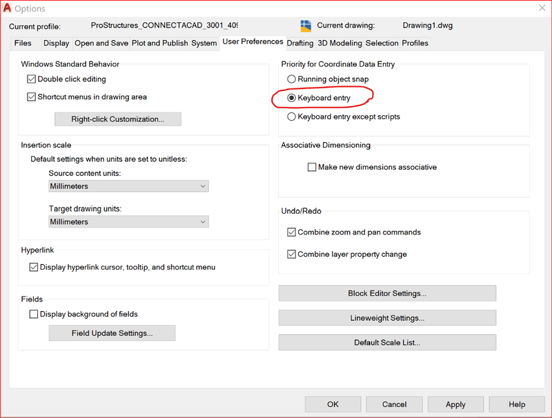Click the AutoCAD logo icon in title bar
Image resolution: width=552 pixels, height=418 pixels.
(x=9, y=8)
